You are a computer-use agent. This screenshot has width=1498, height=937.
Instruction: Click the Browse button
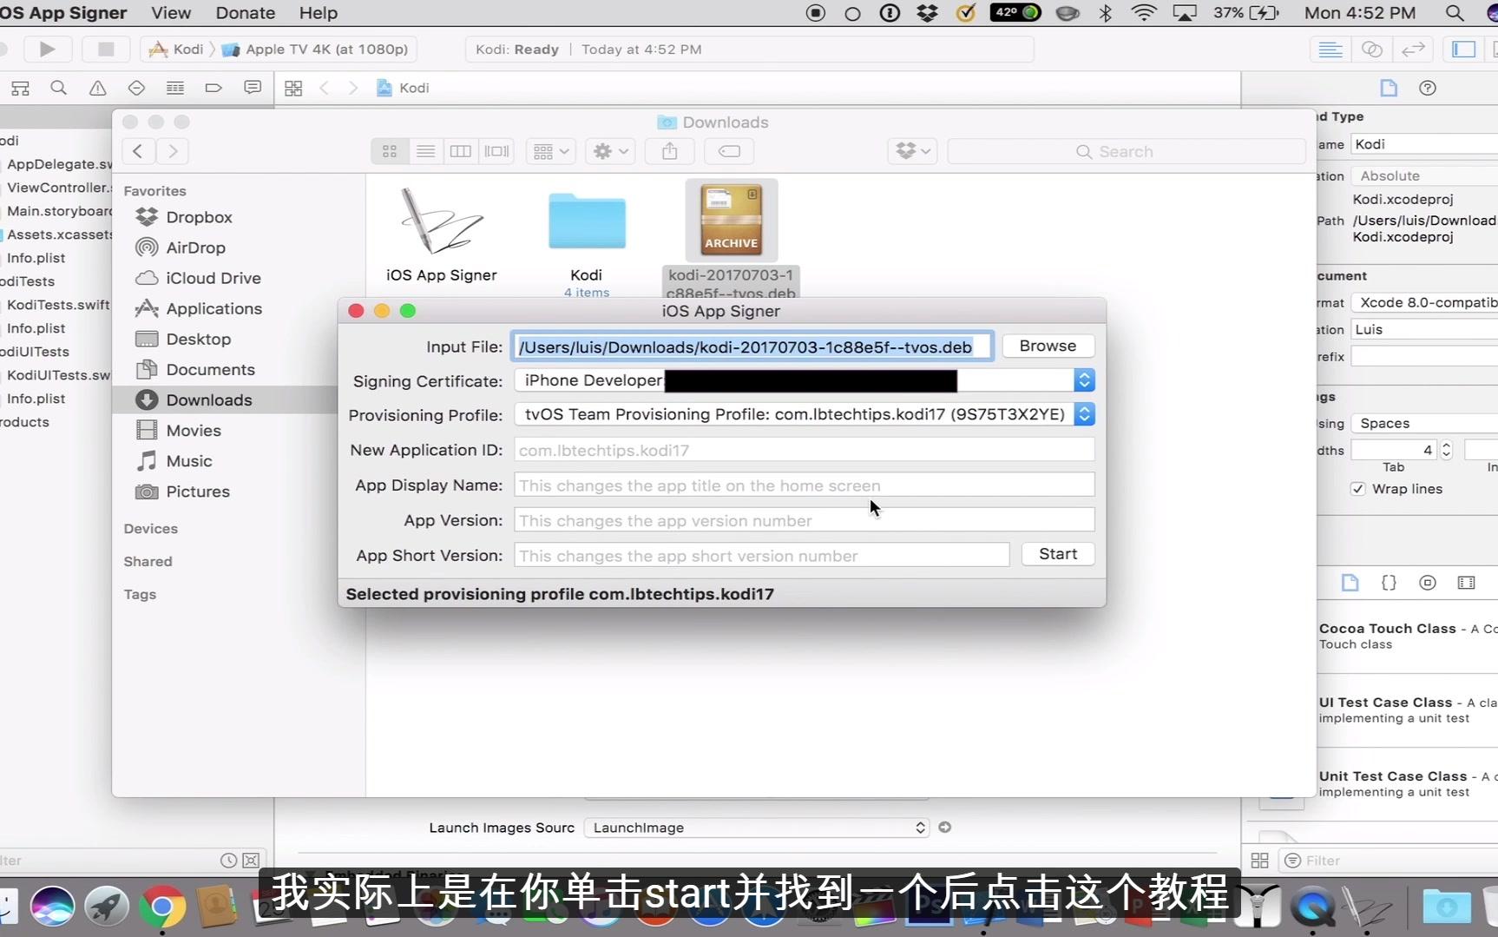pyautogui.click(x=1048, y=346)
